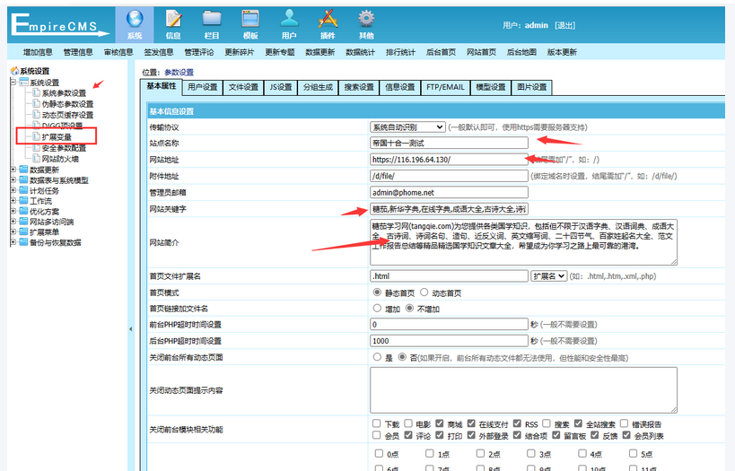Click the folder icon beside 扩展菜单
This screenshot has width=735, height=471.
pos(23,231)
